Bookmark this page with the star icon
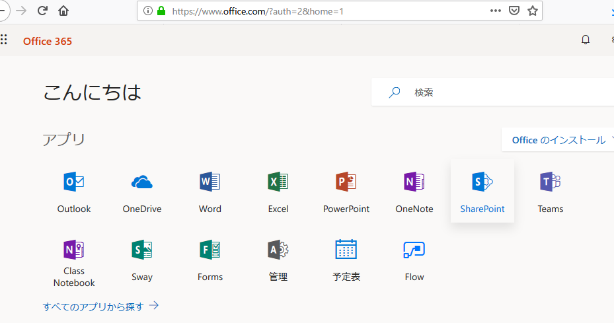This screenshot has height=323, width=614. point(532,11)
